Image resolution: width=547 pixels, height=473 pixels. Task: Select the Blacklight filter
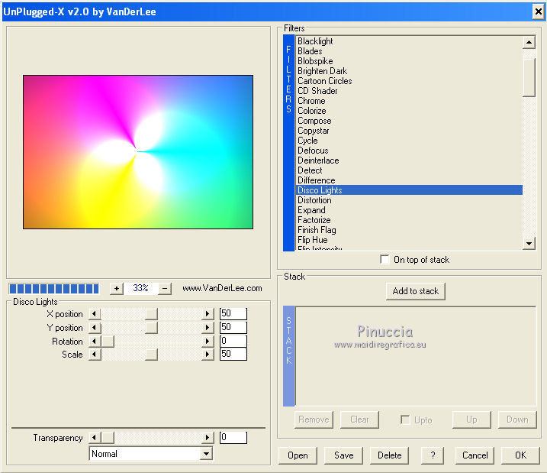coord(315,41)
